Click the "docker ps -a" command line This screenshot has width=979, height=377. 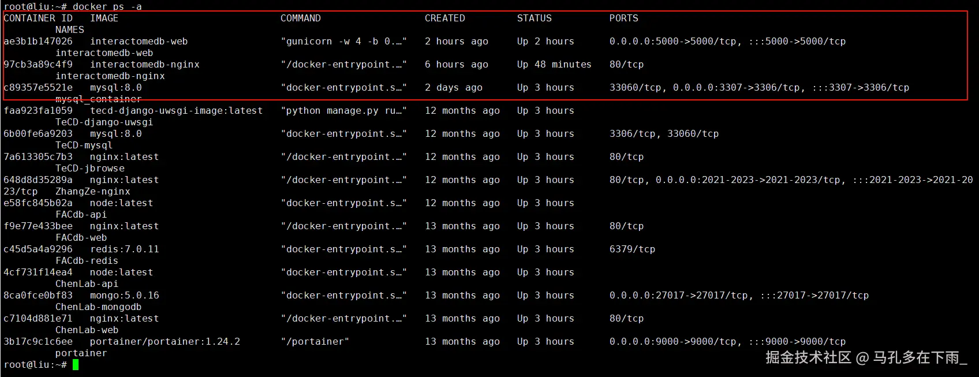coord(107,7)
